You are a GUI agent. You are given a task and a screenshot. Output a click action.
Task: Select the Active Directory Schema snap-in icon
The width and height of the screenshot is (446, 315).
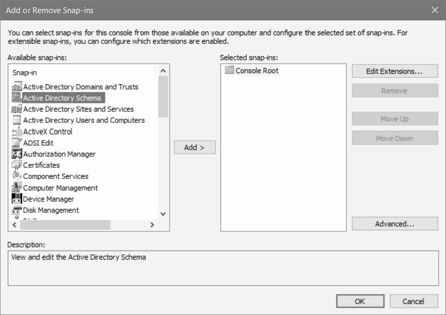(x=17, y=98)
